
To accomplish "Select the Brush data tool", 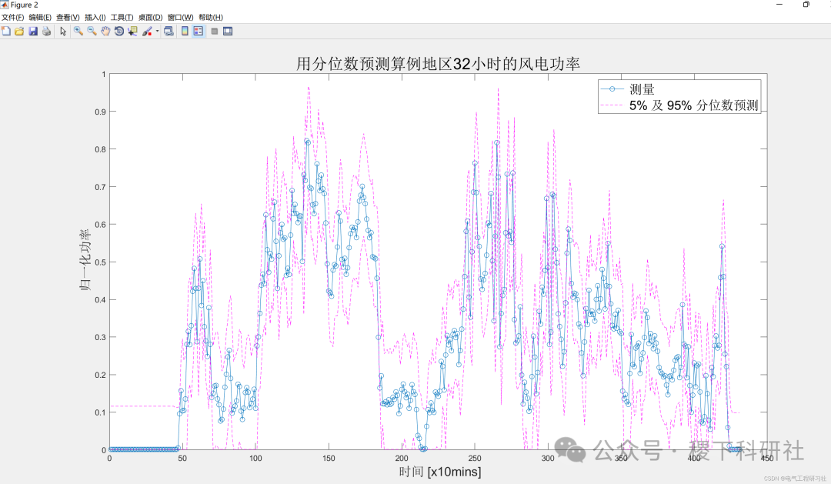I will (x=147, y=32).
